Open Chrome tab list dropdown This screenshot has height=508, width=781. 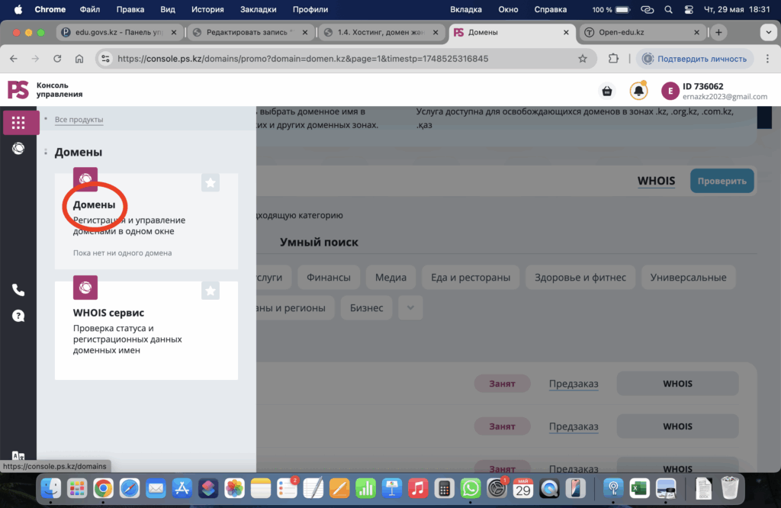tap(767, 33)
